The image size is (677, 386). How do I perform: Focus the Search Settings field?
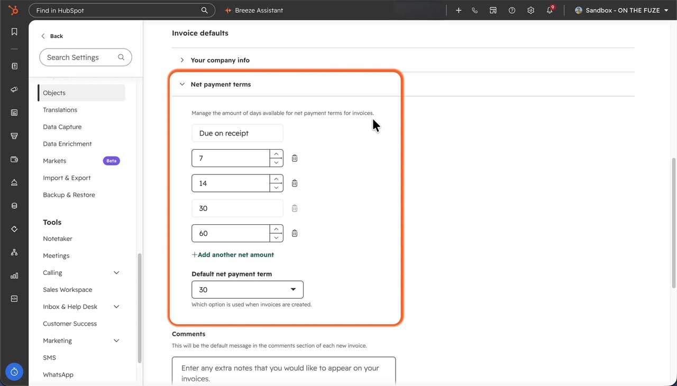[x=86, y=57]
